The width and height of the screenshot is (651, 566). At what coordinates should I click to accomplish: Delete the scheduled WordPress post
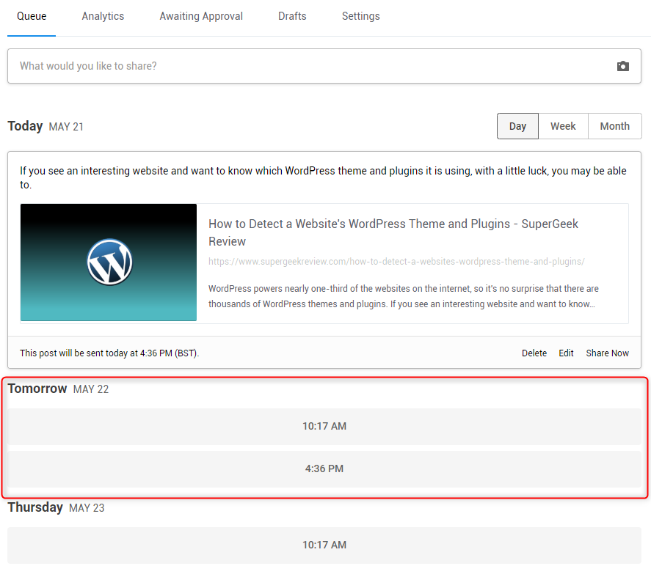(534, 353)
